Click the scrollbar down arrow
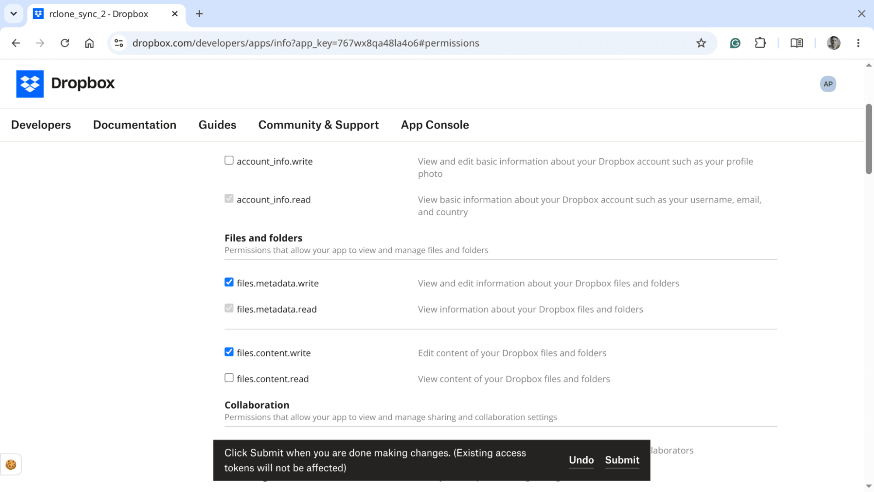The image size is (874, 492). 869,486
